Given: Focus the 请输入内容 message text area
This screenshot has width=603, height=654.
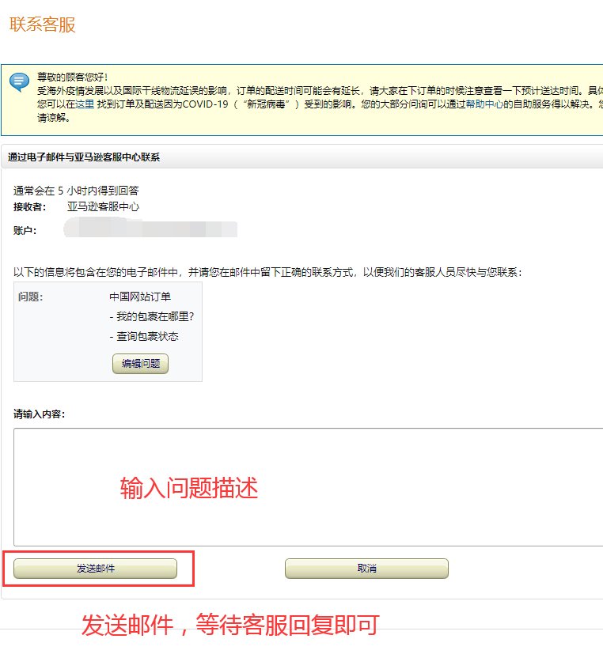Looking at the screenshot, I should point(308,487).
